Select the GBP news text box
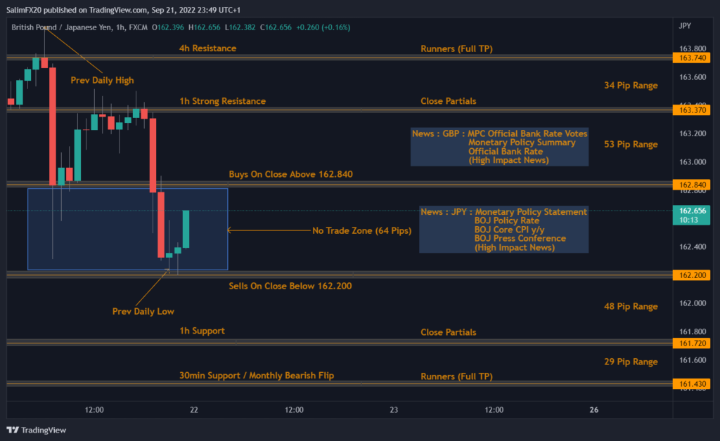 499,147
